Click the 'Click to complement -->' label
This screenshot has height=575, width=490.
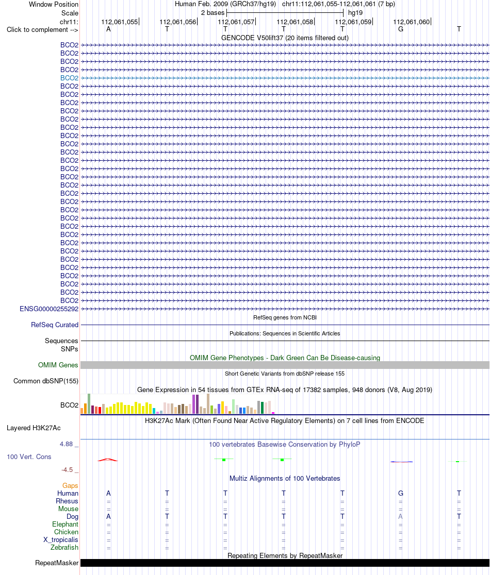(x=43, y=30)
